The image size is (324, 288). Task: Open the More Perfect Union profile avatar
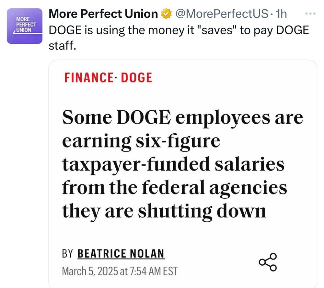(25, 26)
